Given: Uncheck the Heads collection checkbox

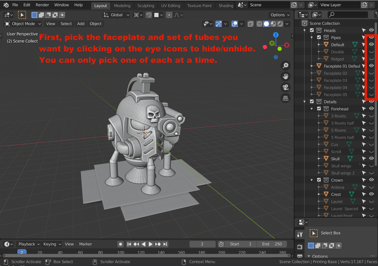Looking at the screenshot, I should [x=312, y=30].
